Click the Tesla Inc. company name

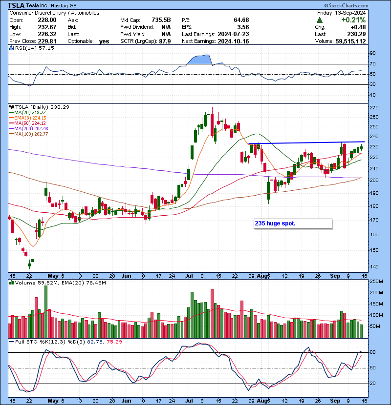point(37,6)
